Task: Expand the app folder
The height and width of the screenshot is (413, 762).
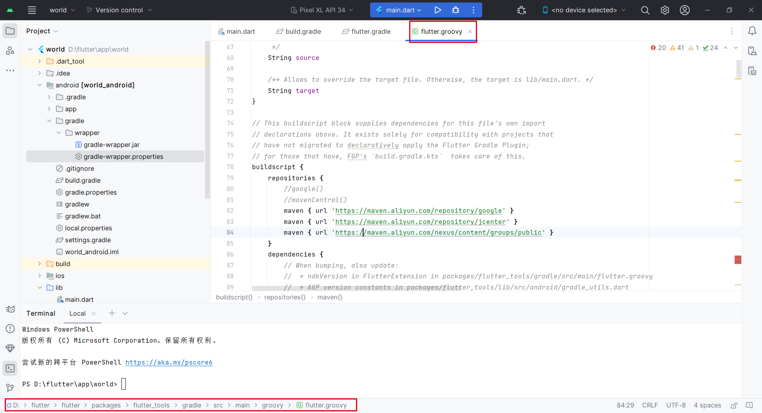Action: pos(49,109)
